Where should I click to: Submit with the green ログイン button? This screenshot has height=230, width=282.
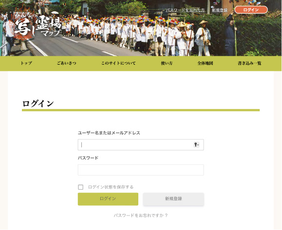coord(108,199)
